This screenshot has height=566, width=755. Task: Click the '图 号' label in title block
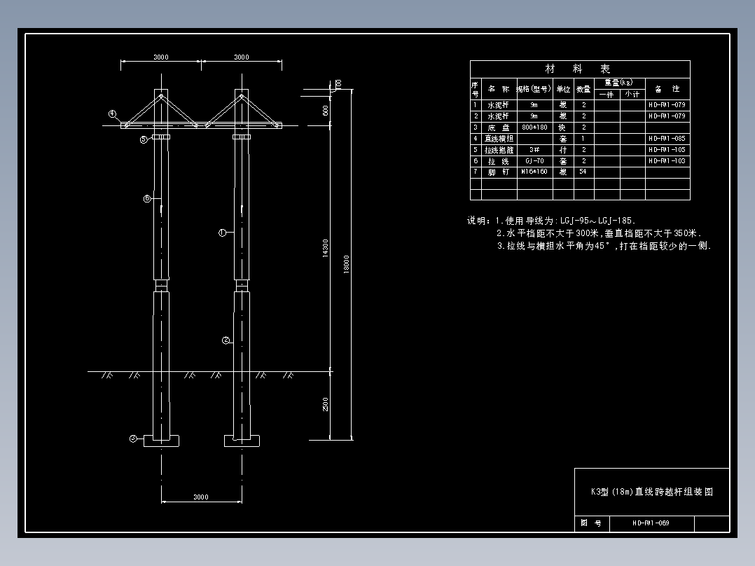(591, 523)
